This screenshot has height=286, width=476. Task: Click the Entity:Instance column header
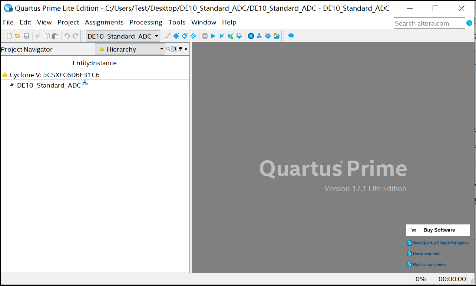[x=95, y=63]
